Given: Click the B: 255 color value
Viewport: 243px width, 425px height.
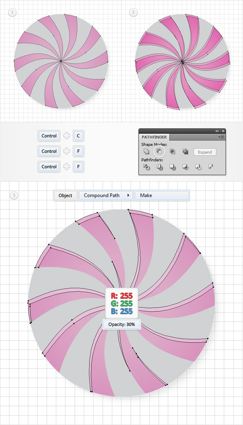Looking at the screenshot, I should coord(122,311).
